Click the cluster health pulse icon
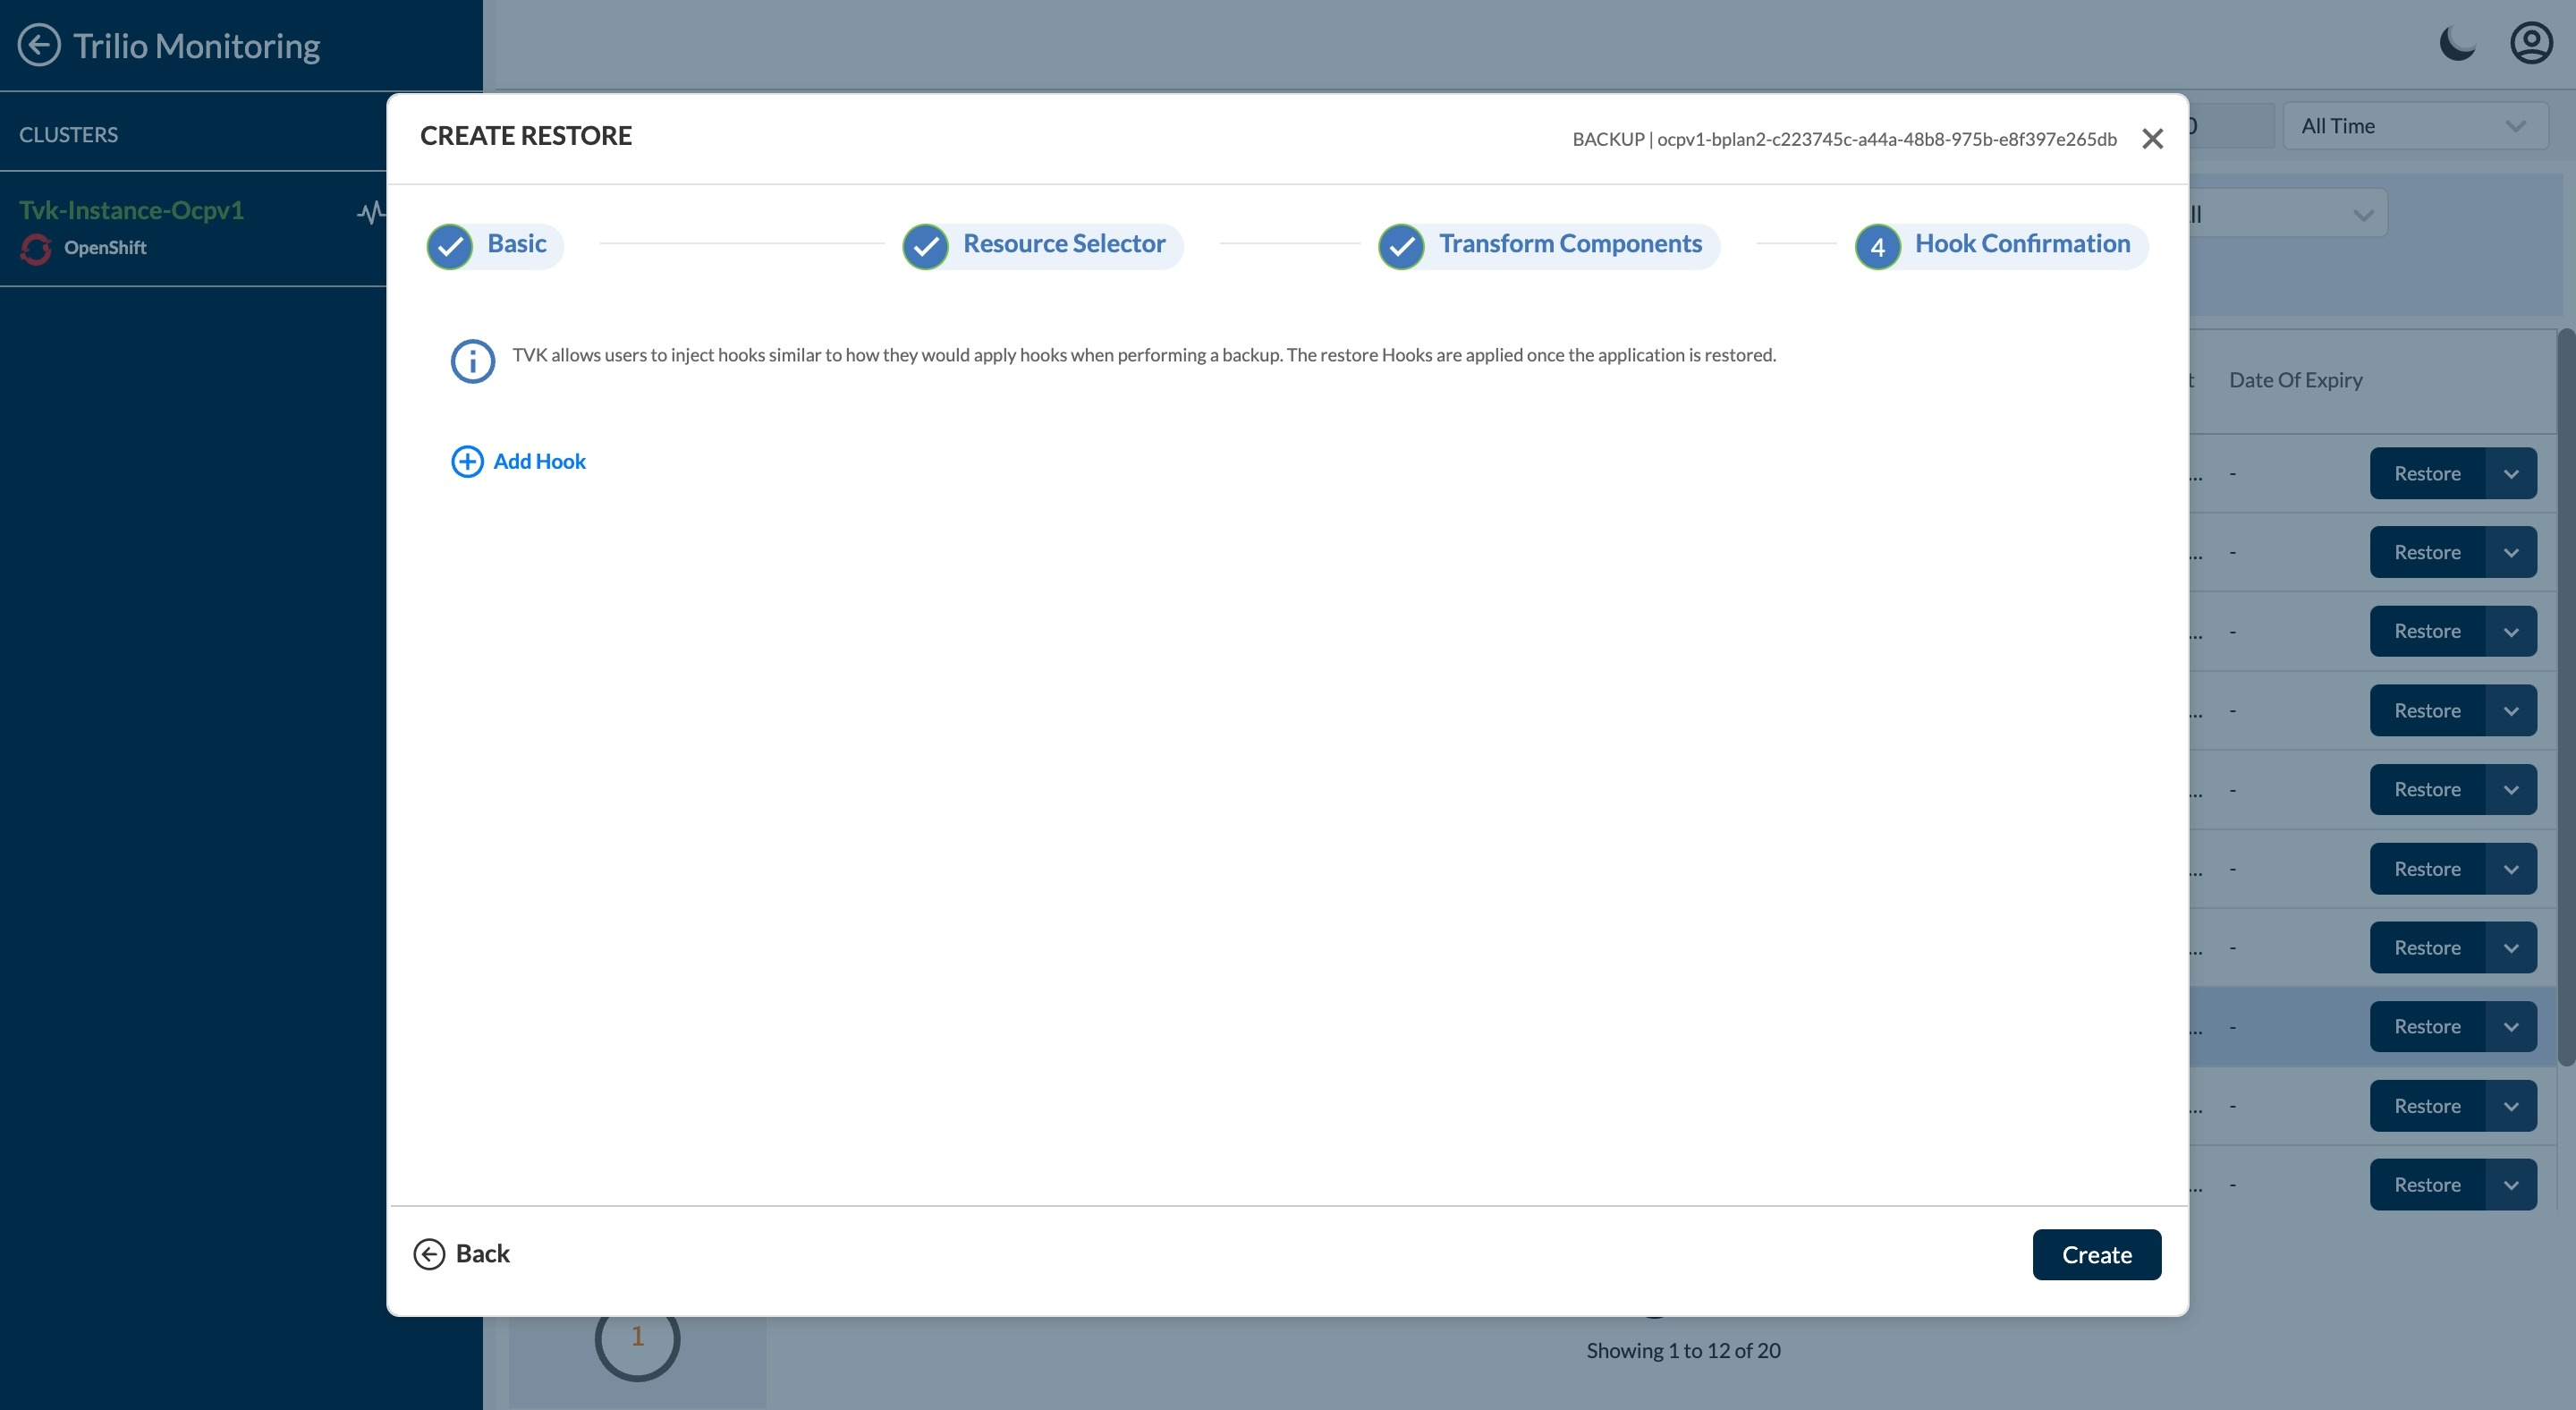 371,212
